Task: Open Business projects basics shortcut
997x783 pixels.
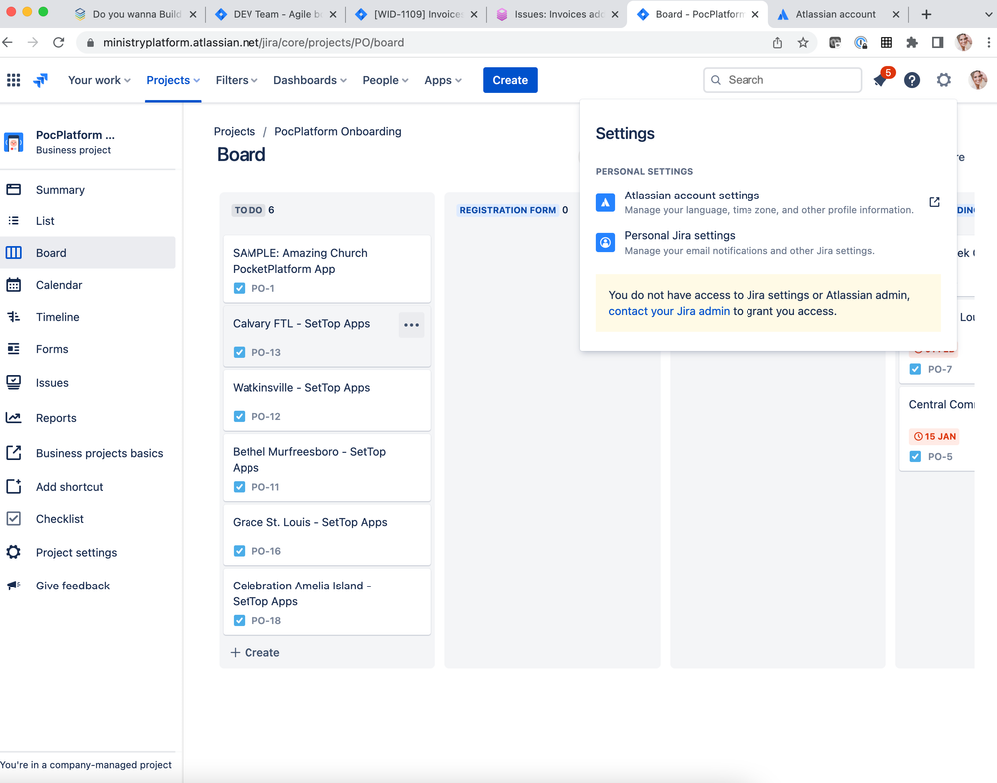Action: point(88,453)
